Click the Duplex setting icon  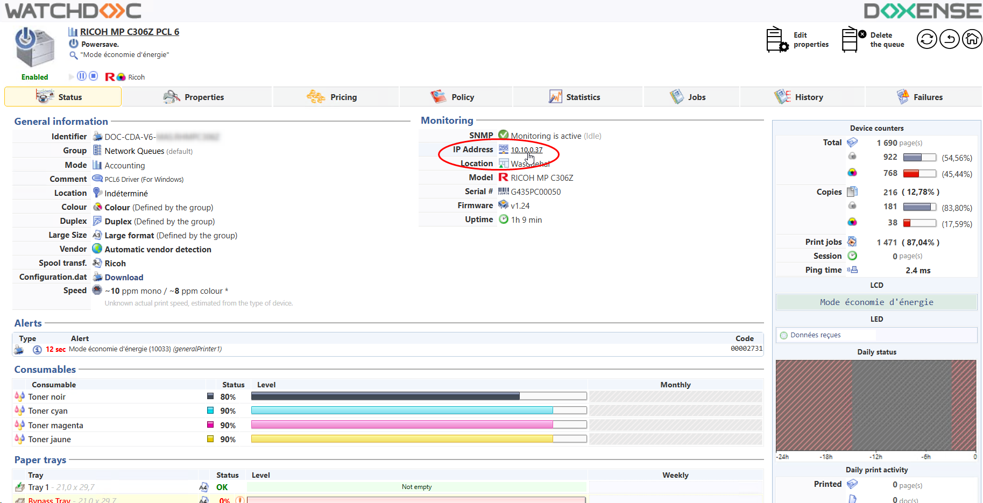tap(97, 221)
